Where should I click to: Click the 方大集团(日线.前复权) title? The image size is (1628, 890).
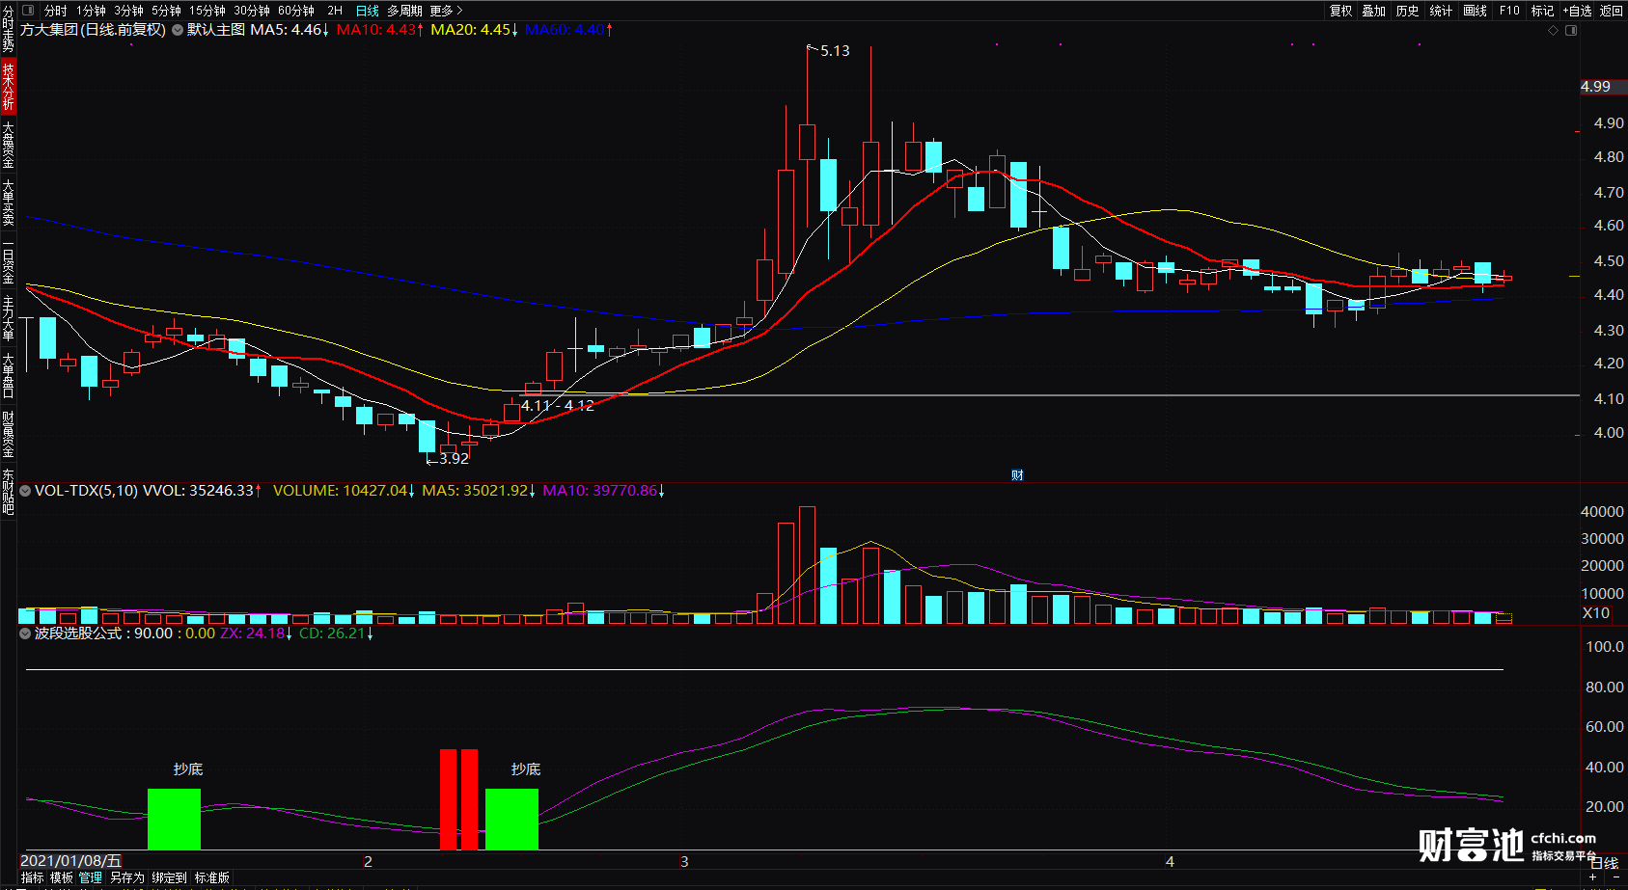[x=94, y=30]
